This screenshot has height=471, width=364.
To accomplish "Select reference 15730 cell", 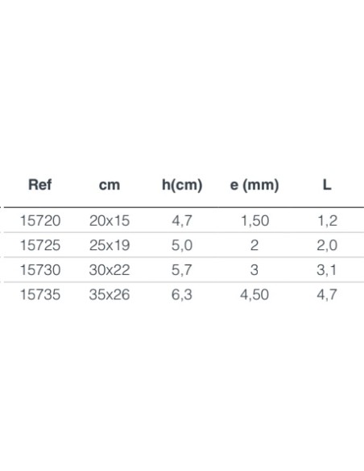I will [40, 270].
